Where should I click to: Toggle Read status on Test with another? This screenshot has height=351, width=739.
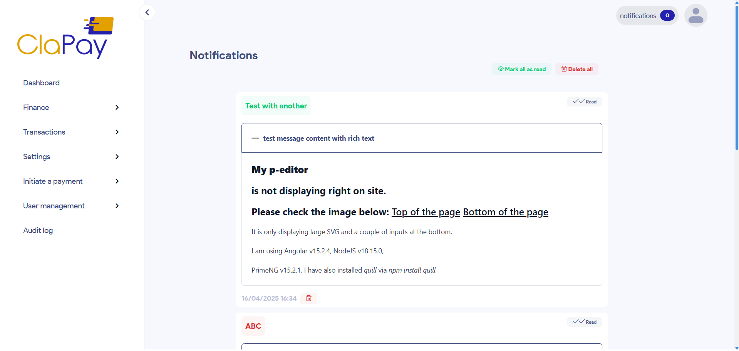(x=584, y=101)
